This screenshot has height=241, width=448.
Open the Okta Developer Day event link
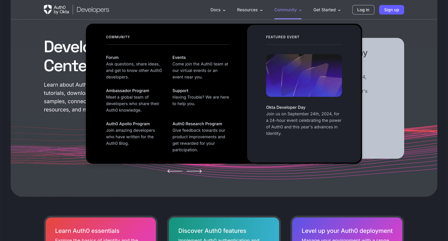(x=286, y=107)
